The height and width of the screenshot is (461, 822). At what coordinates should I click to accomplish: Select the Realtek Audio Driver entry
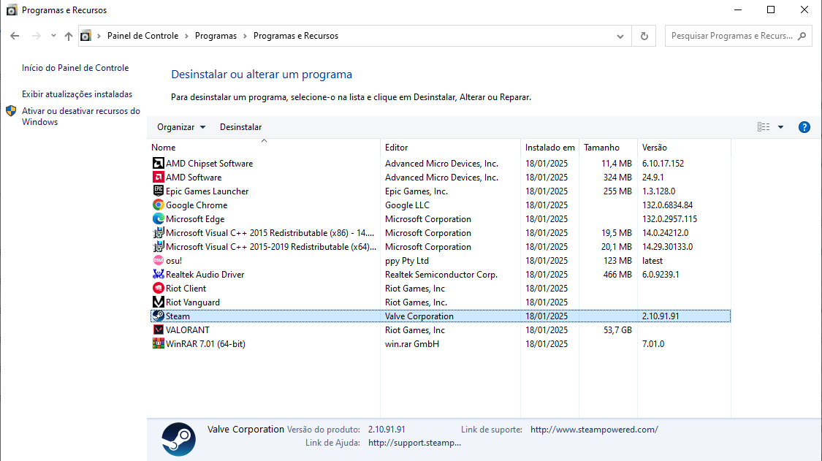click(205, 274)
